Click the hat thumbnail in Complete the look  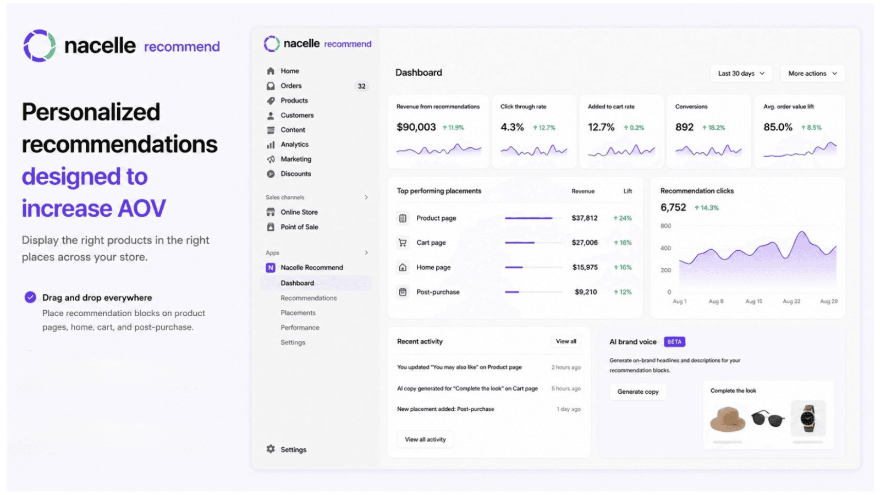click(728, 419)
